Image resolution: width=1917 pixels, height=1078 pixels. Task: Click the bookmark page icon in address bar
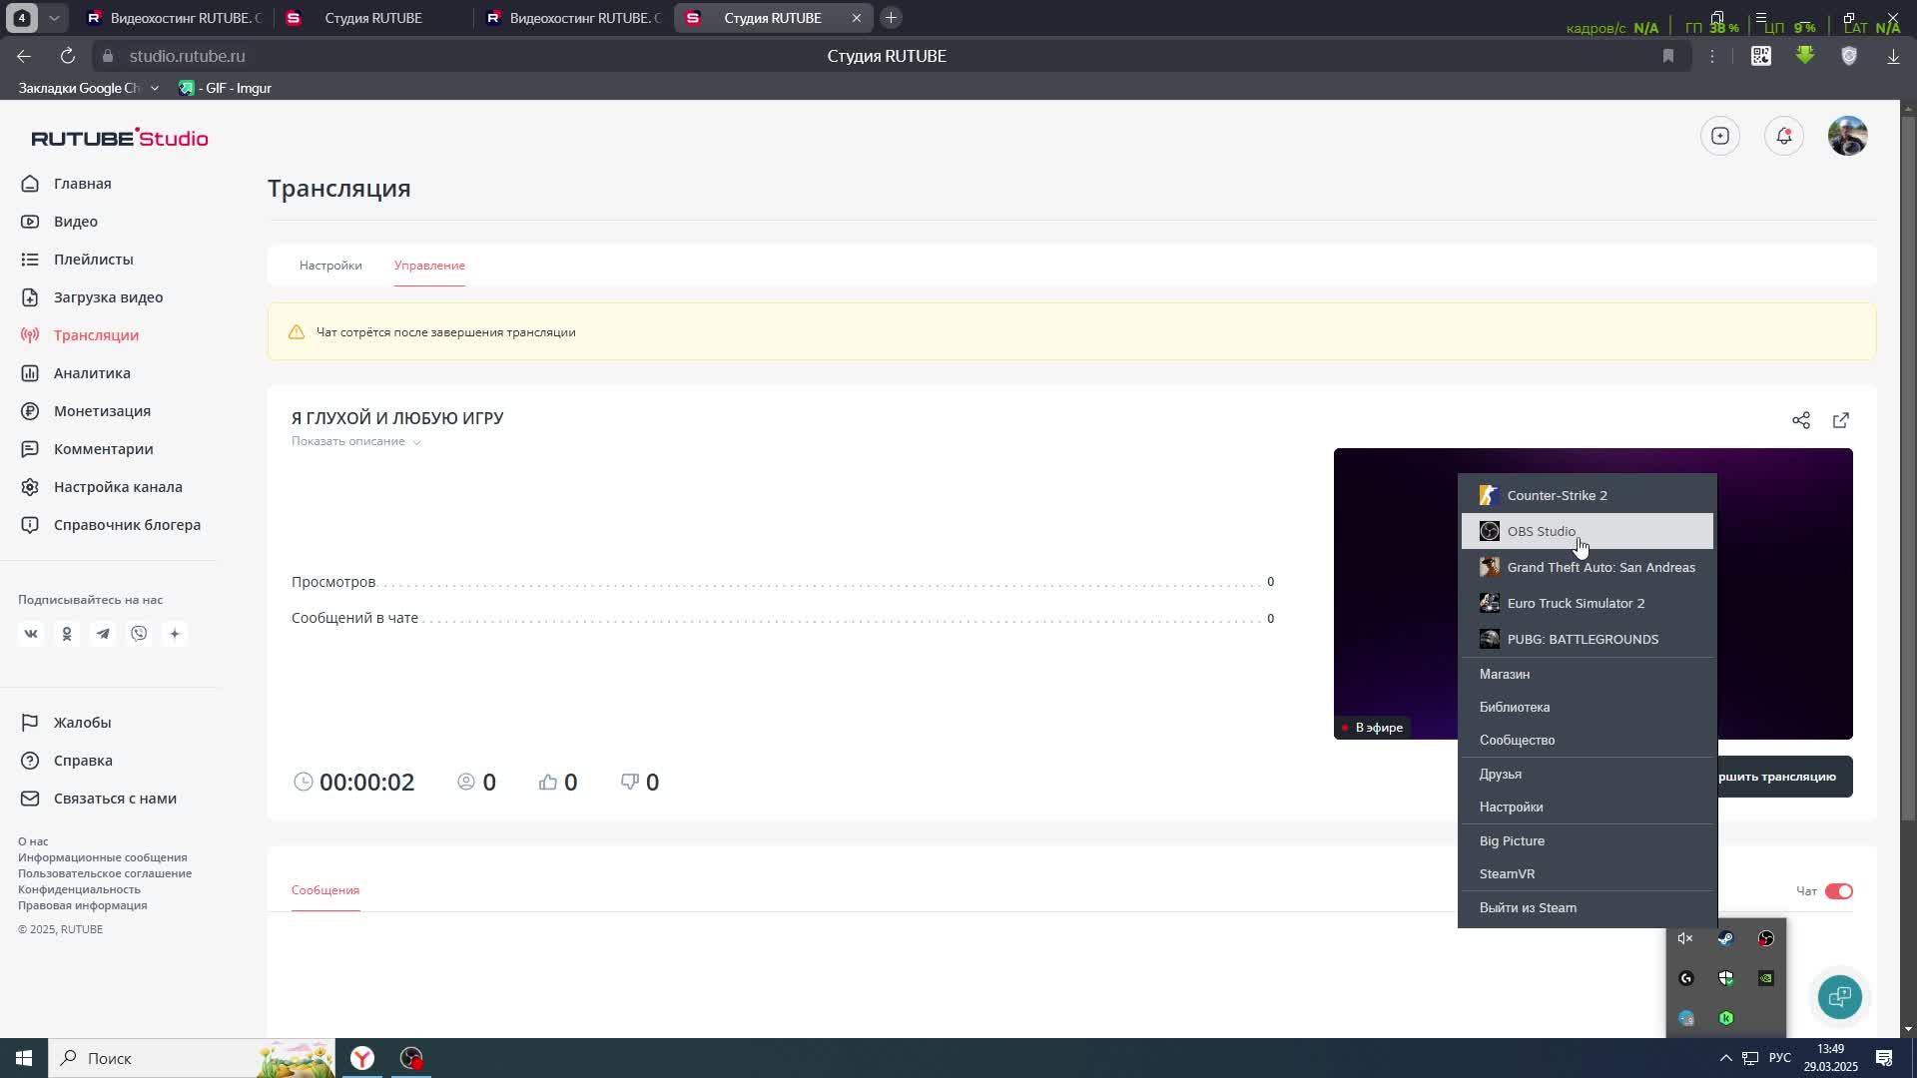(x=1668, y=56)
